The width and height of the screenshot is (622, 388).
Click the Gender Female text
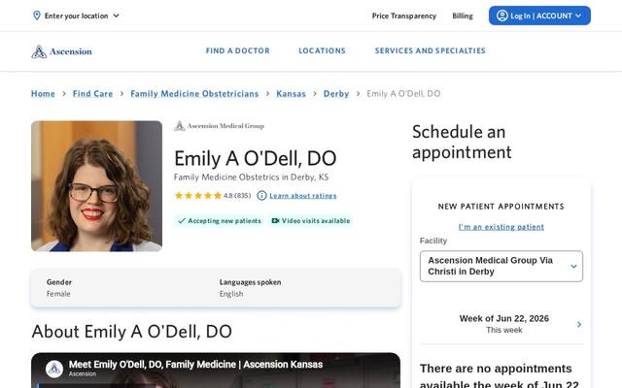pos(59,288)
